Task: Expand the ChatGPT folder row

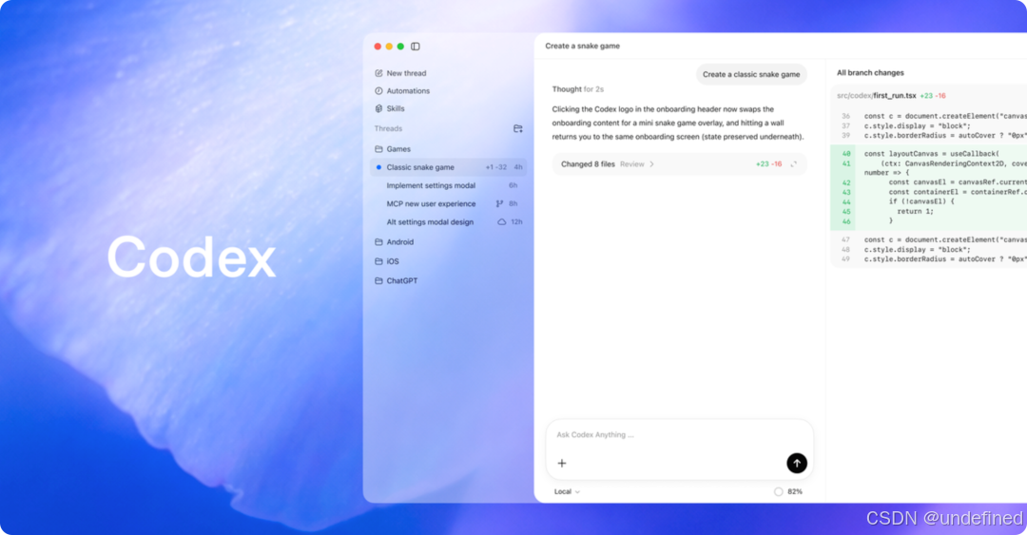Action: pos(449,281)
